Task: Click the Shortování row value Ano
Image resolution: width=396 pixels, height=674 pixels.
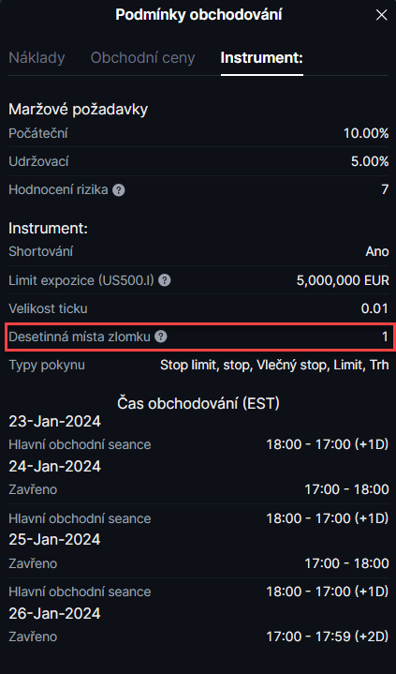Action: pyautogui.click(x=377, y=251)
